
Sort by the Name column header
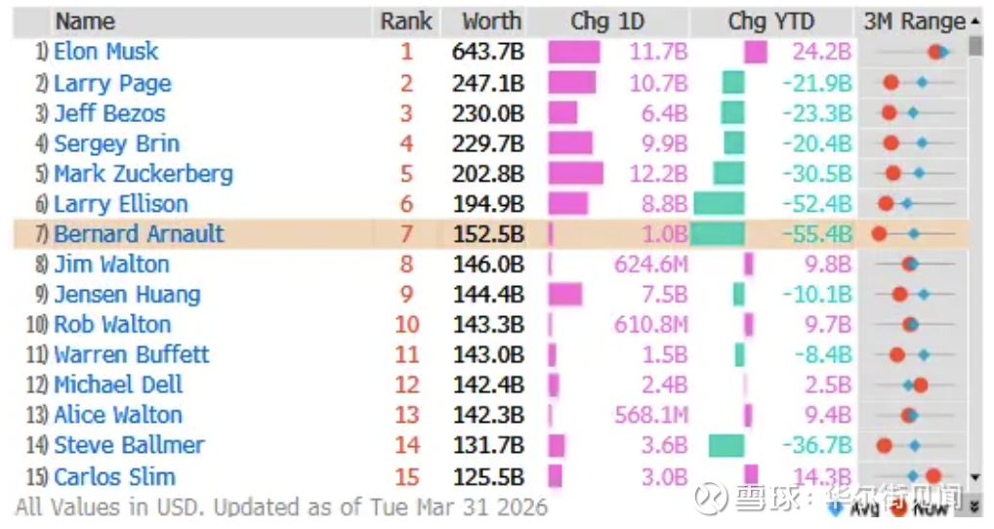tap(84, 21)
